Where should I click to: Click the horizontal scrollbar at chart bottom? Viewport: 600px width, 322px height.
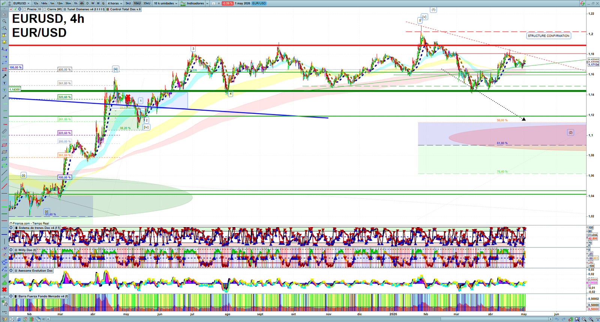click(300, 319)
